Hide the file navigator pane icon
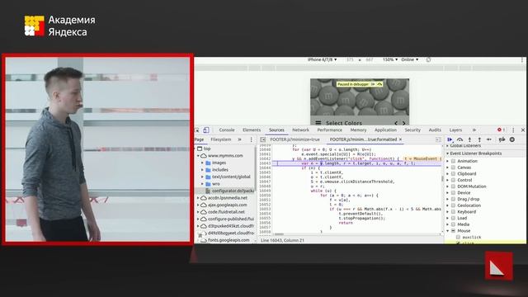Viewport: 528px width, 297px height. tap(262, 139)
